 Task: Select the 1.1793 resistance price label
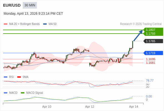click(x=150, y=34)
